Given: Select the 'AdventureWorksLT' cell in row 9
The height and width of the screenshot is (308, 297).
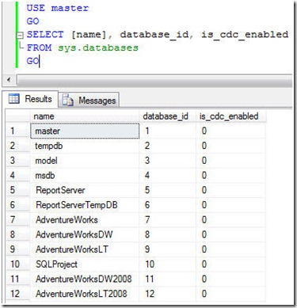Looking at the screenshot, I should click(x=85, y=249).
